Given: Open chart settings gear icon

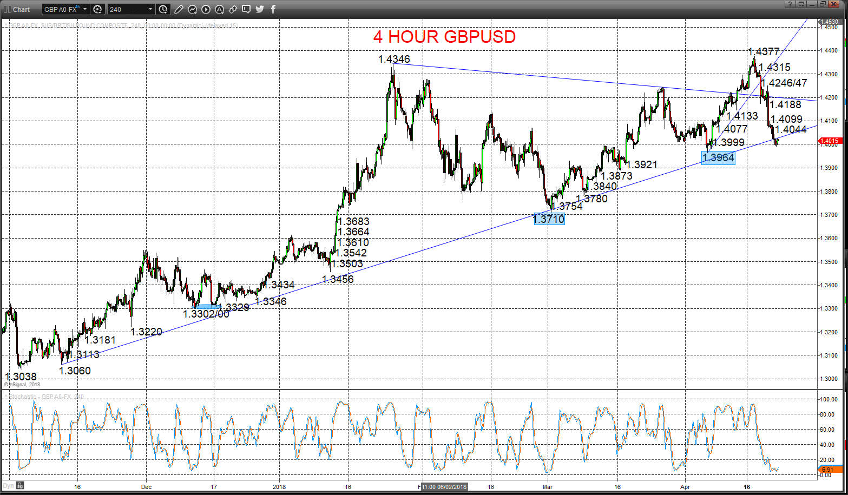Looking at the screenshot, I should coord(97,9).
